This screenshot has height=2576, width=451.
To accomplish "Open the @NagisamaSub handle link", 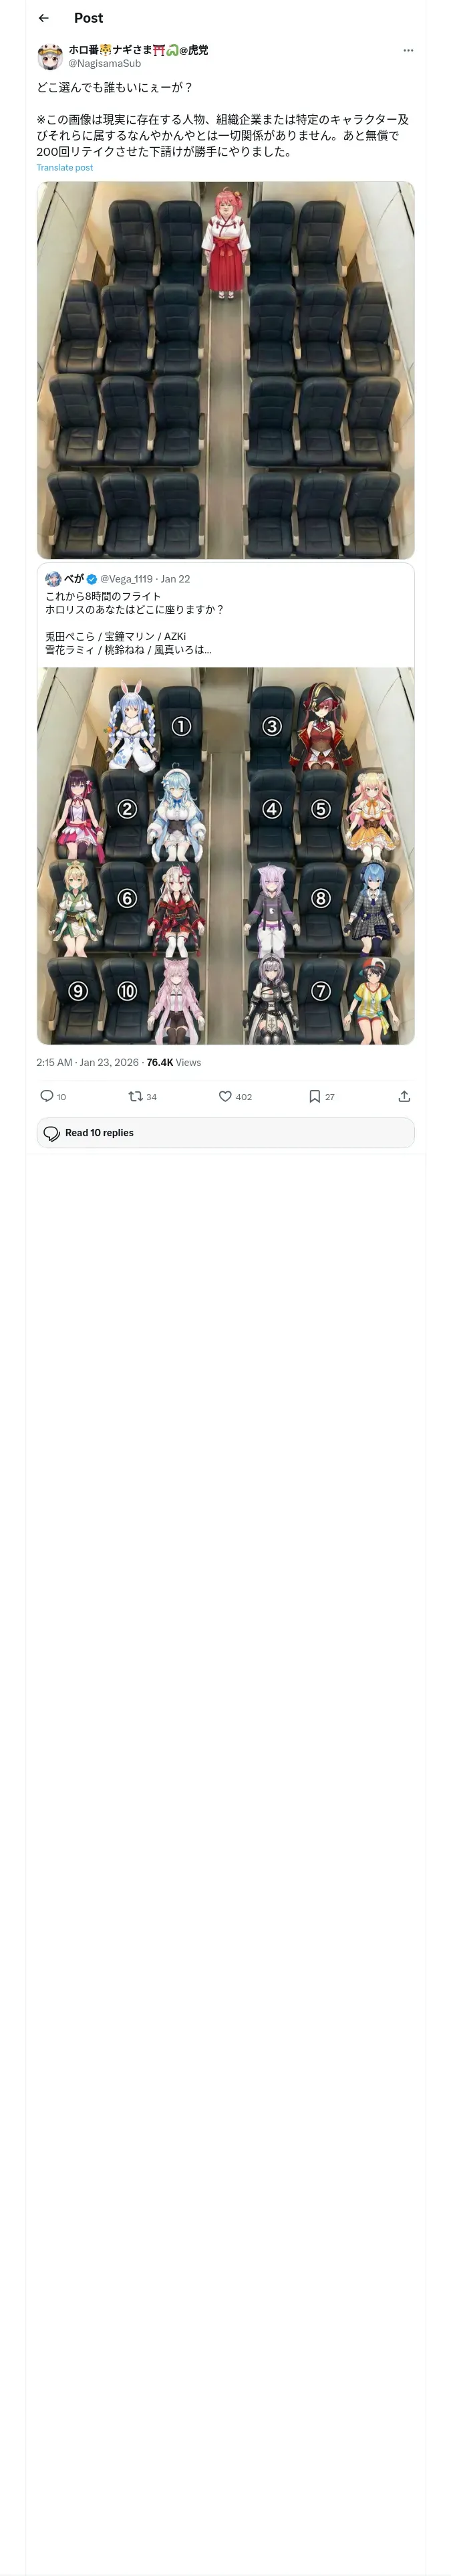I will click(104, 64).
